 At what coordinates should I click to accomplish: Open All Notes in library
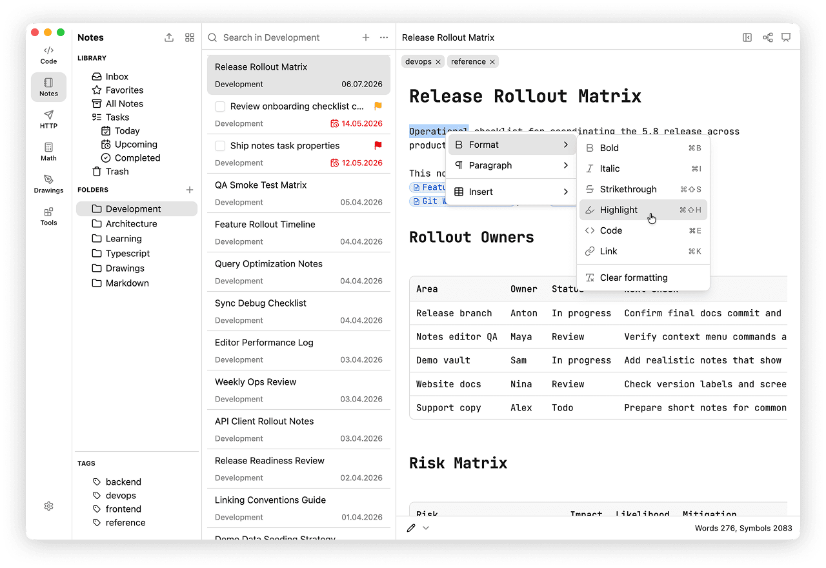coord(124,104)
